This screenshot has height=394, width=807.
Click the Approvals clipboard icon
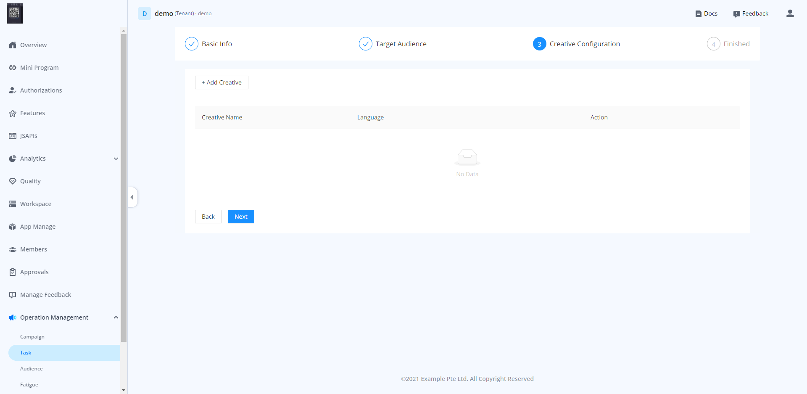13,272
